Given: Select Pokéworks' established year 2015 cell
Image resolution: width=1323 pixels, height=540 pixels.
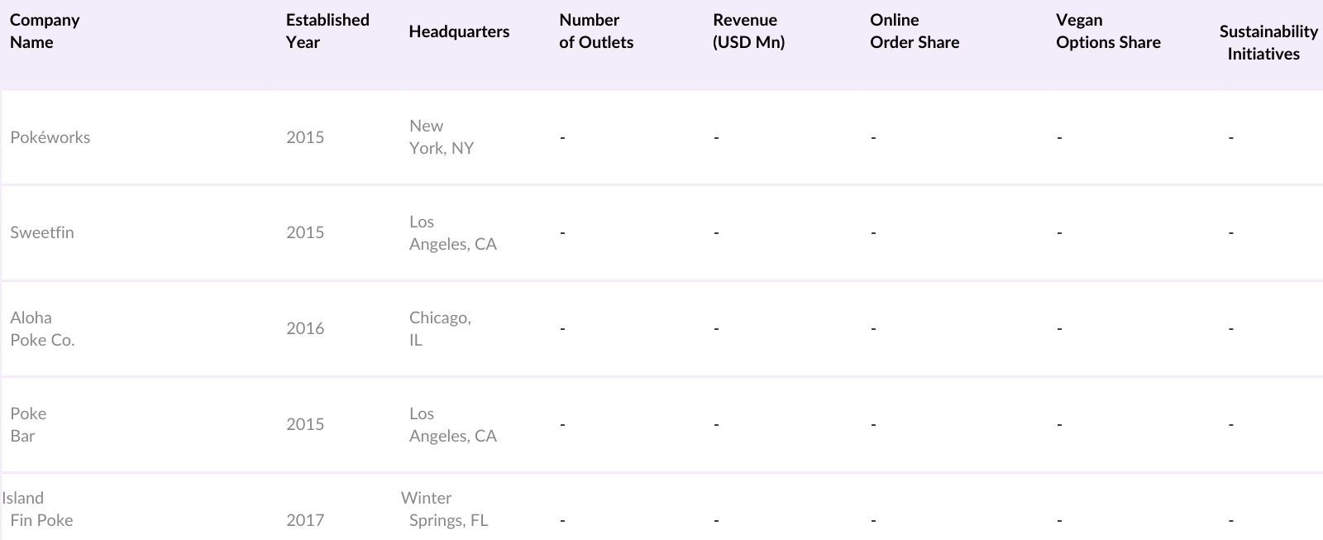Looking at the screenshot, I should (x=305, y=137).
